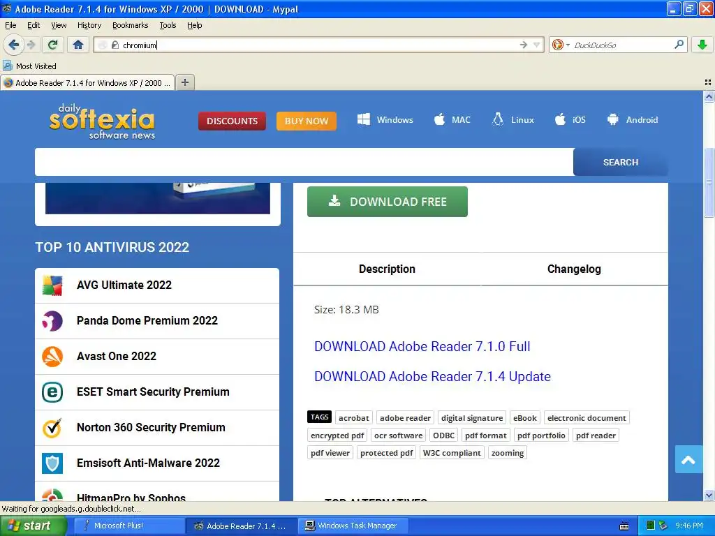
Task: Click the green Task Manager tray icon
Action: (651, 526)
